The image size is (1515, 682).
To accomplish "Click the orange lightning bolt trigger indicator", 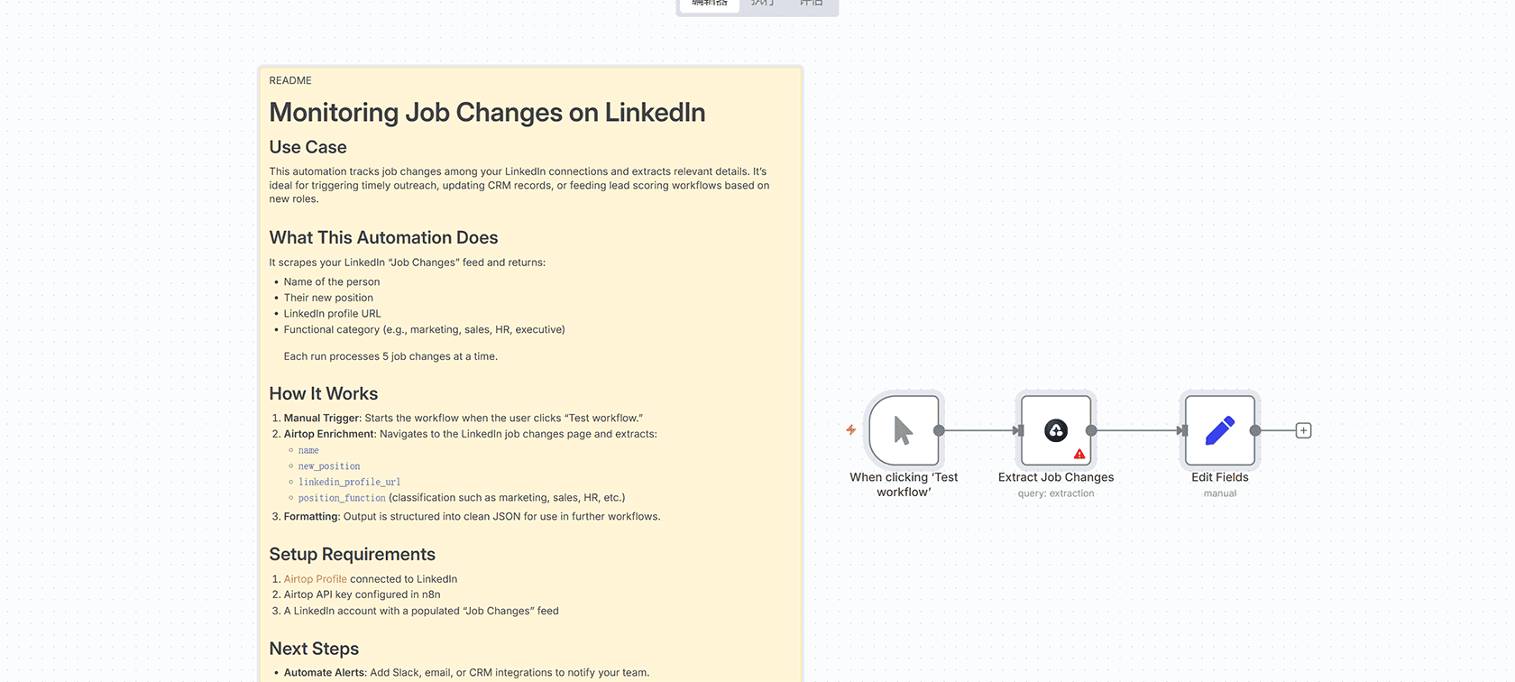I will pos(850,429).
